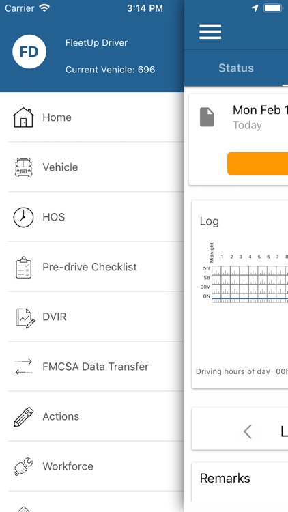Tap the DVIR report icon
Image resolution: width=288 pixels, height=512 pixels.
click(25, 317)
